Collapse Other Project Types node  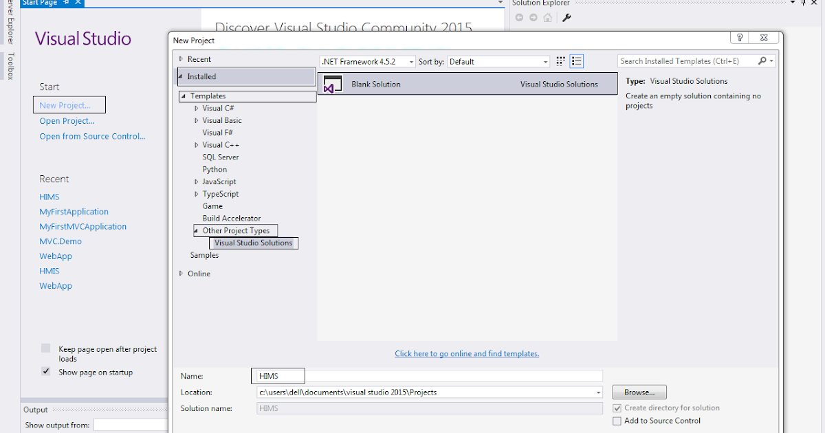197,230
